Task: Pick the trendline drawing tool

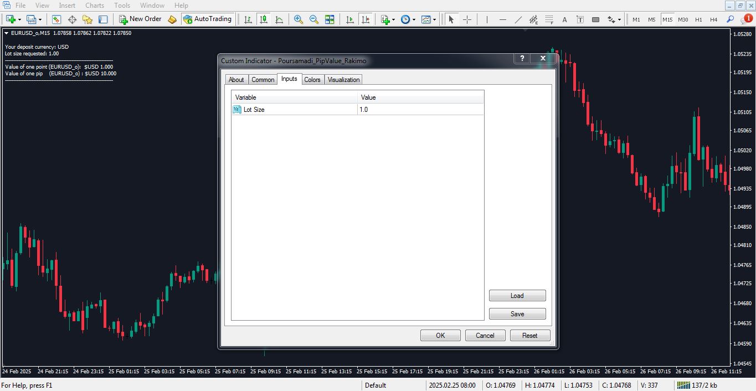Action: 518,19
